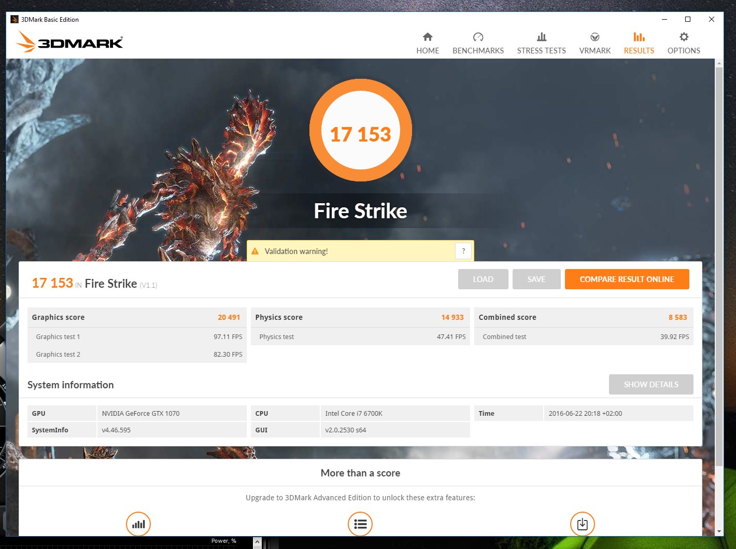
Task: Minimize the 3DMark window
Action: [664, 19]
